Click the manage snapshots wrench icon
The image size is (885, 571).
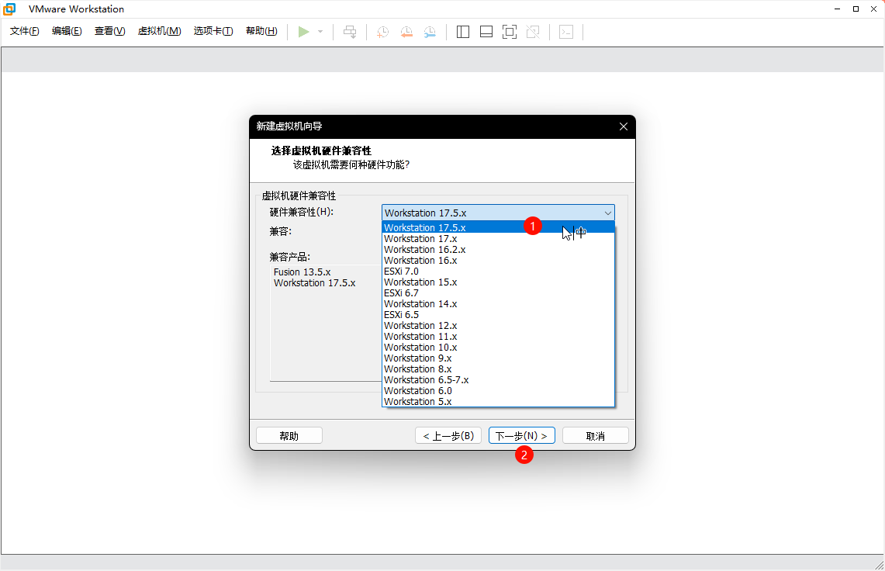[x=430, y=32]
